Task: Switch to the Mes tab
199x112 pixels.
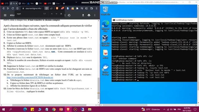Action: tap(30, 3)
